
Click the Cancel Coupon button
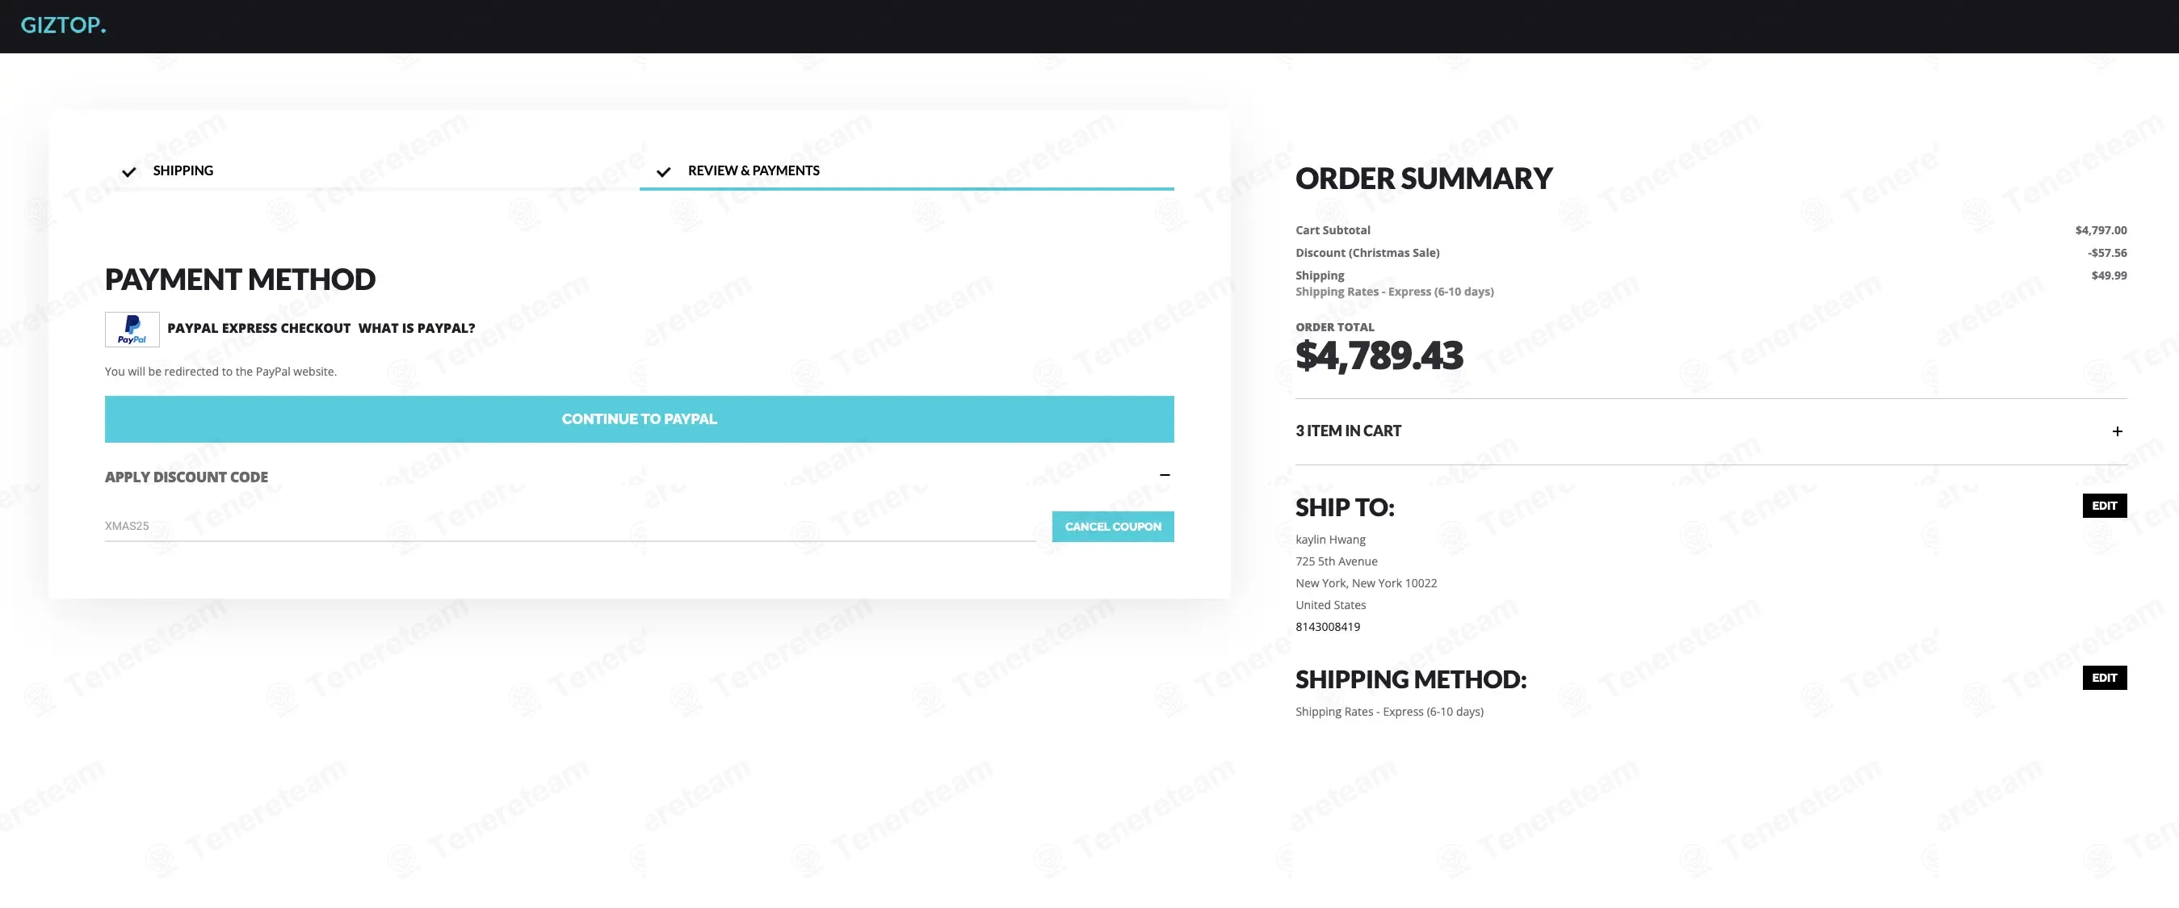click(1112, 527)
